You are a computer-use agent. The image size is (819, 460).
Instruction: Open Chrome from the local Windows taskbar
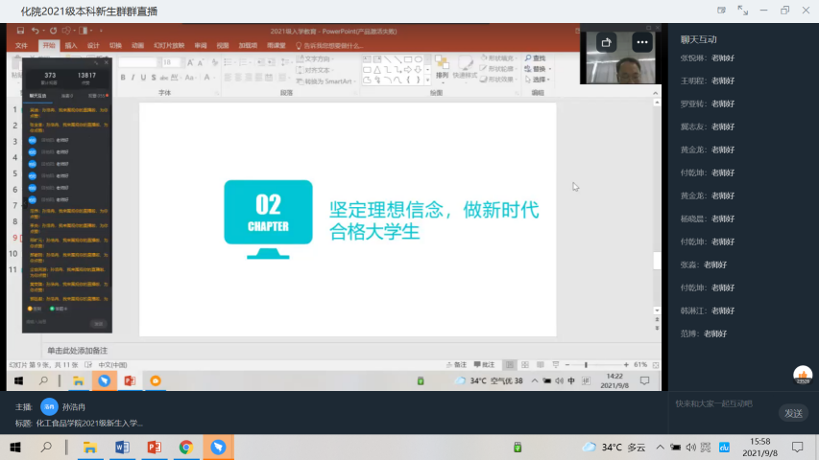pyautogui.click(x=186, y=448)
